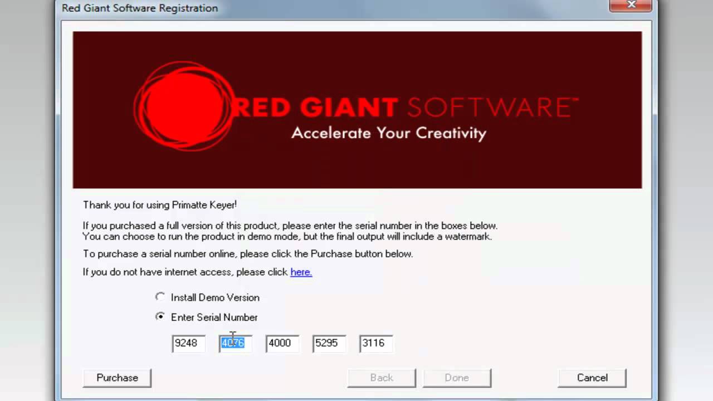
Task: Close the Red Giant Software Registration window
Action: point(631,5)
